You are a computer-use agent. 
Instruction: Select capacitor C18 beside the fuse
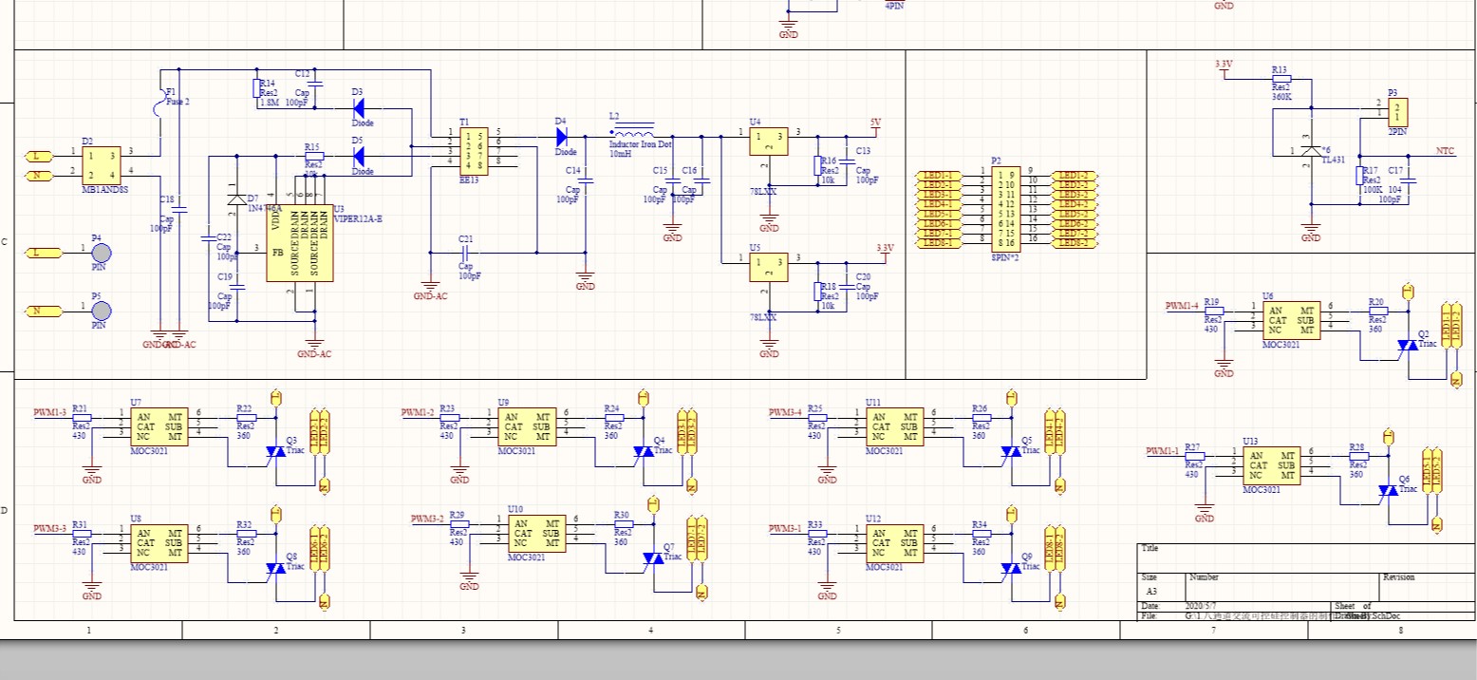[180, 210]
